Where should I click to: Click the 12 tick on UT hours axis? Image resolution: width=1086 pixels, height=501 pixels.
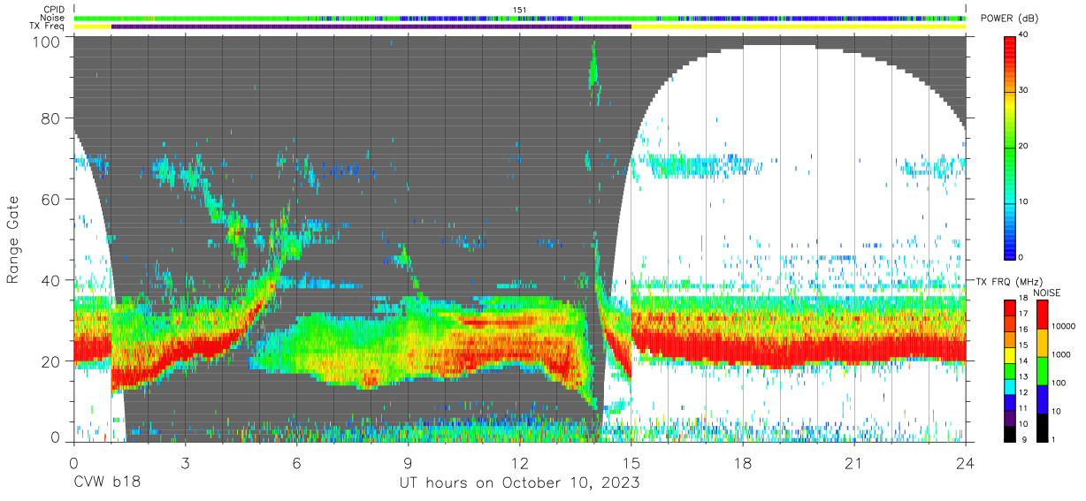click(x=520, y=463)
